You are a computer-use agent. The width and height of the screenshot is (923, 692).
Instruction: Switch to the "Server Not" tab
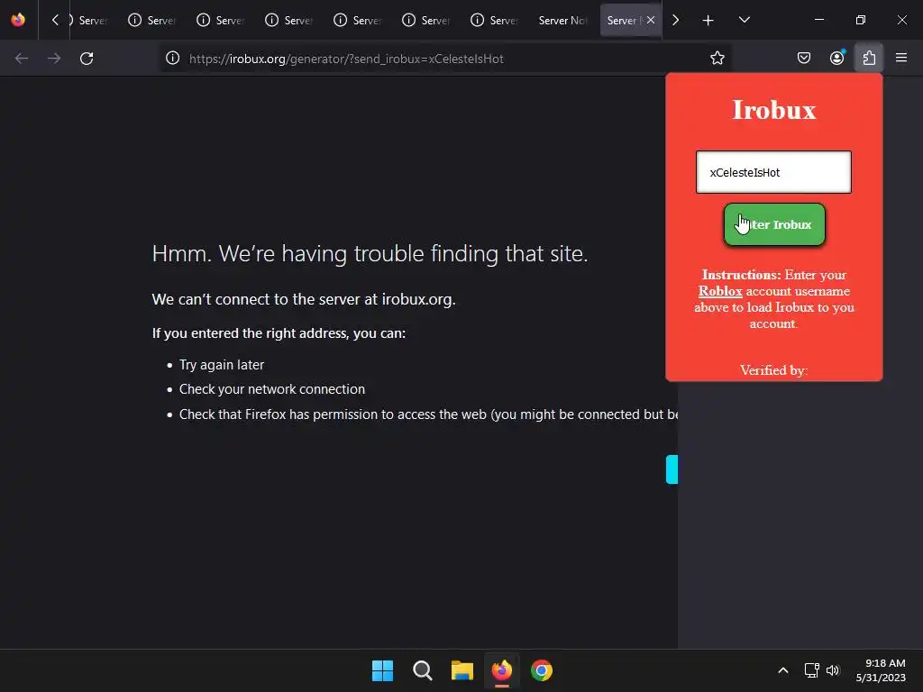click(x=562, y=20)
